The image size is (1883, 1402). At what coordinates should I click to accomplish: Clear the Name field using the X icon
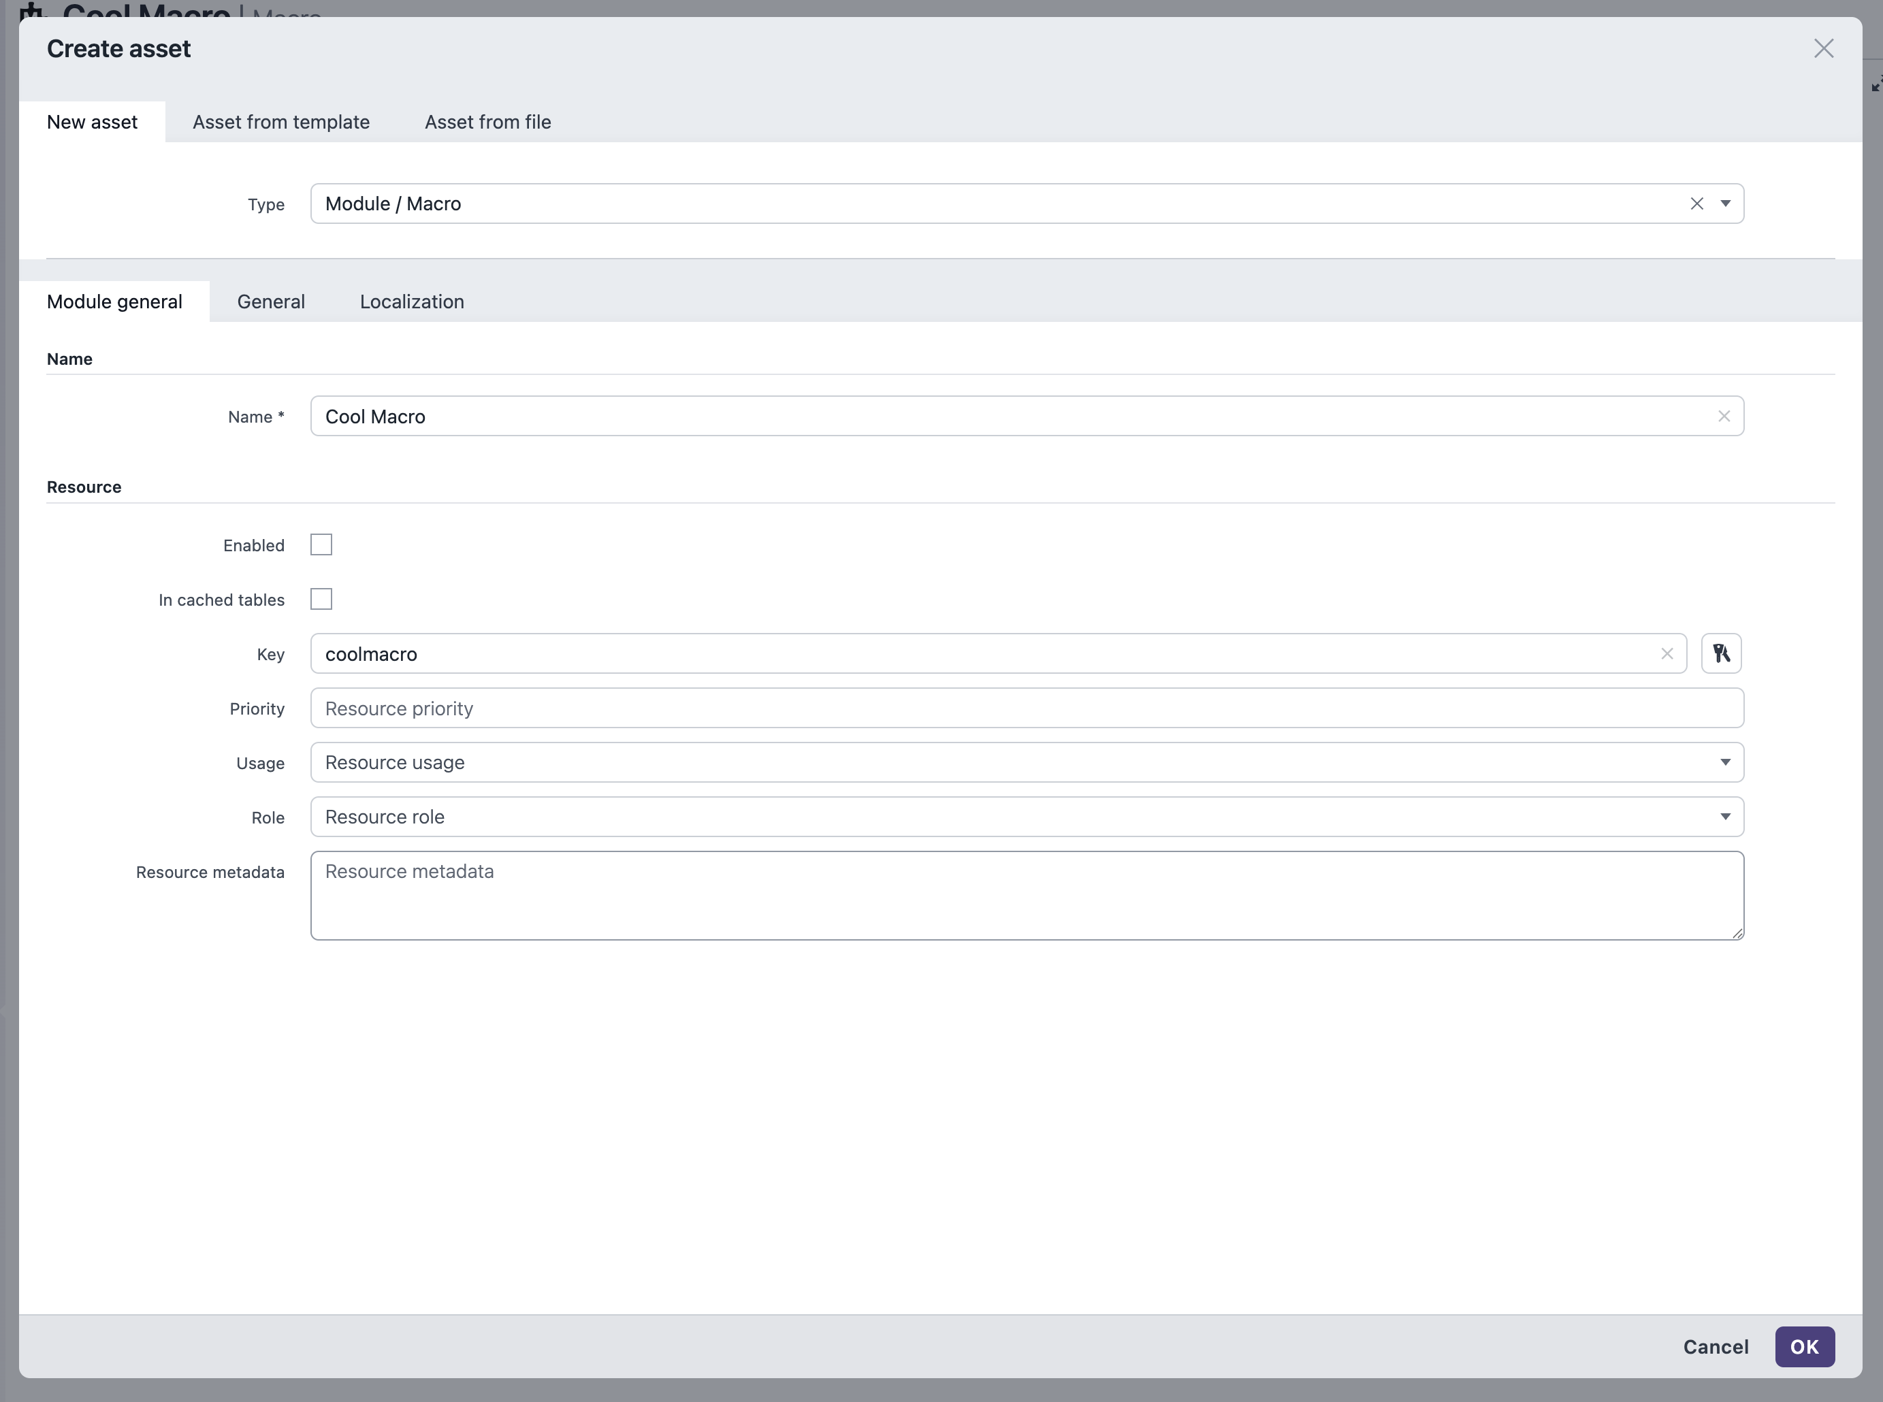coord(1724,416)
